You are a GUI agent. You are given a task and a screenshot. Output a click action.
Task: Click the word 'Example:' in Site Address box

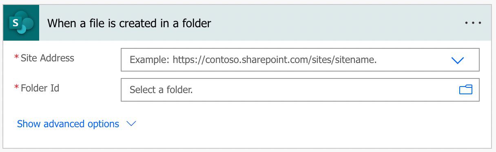tap(149, 60)
